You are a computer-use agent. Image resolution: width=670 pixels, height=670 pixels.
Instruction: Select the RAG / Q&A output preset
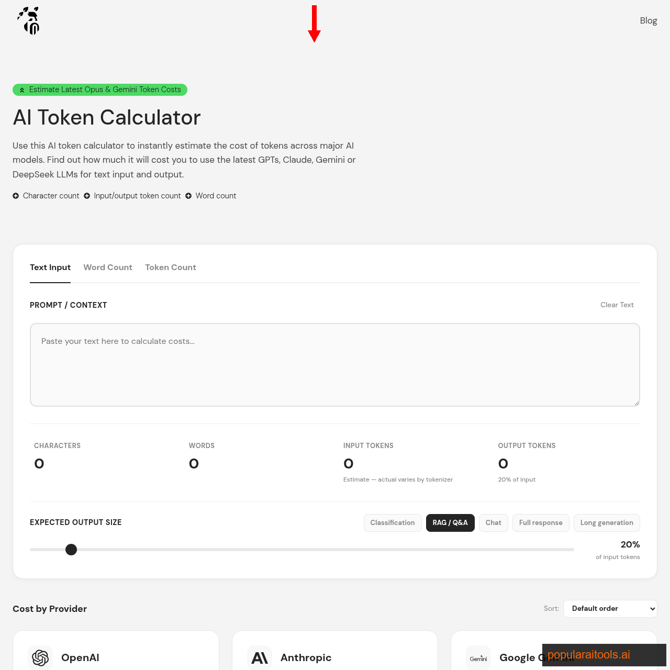[450, 523]
